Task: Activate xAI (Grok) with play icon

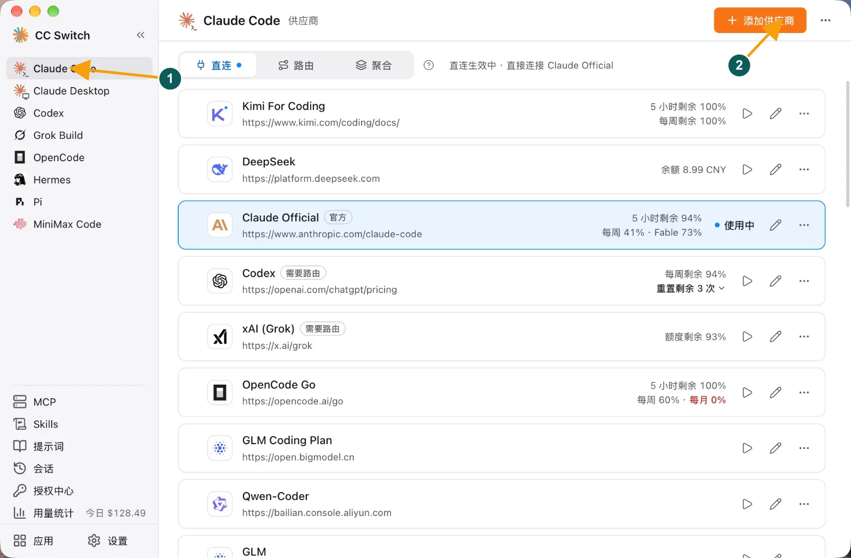Action: [747, 337]
